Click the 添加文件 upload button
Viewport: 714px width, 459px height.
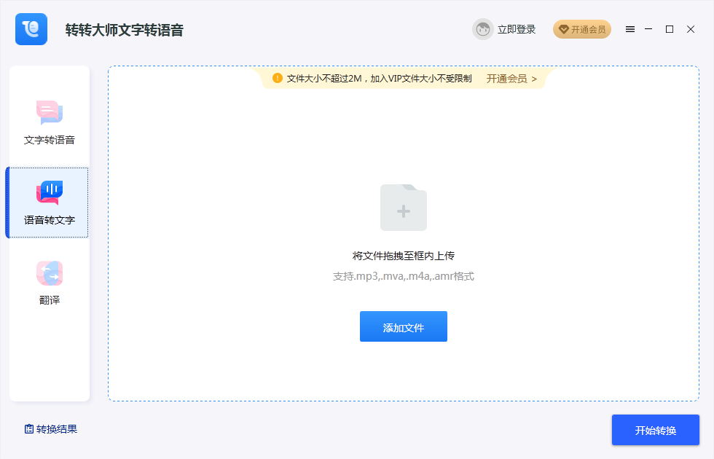click(403, 326)
